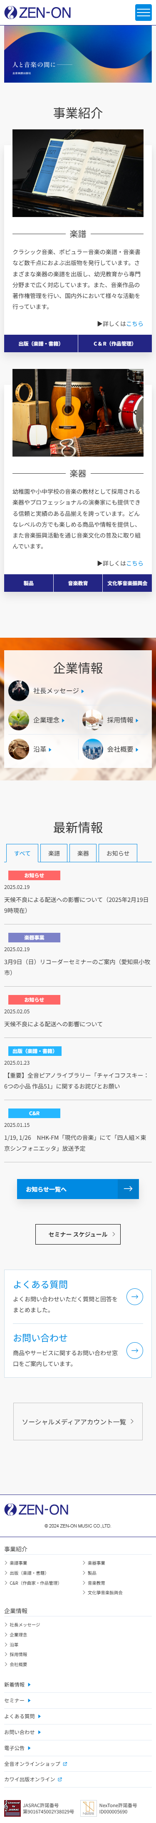Viewport: 156px width, 1823px height.
Task: Click the round arrow icon beside お問い合わせ
Action: [x=134, y=1350]
